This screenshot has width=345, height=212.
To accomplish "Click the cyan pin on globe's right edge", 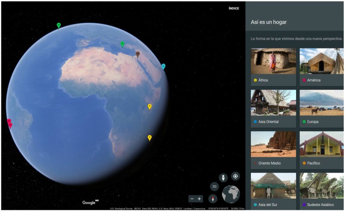I will 163,66.
